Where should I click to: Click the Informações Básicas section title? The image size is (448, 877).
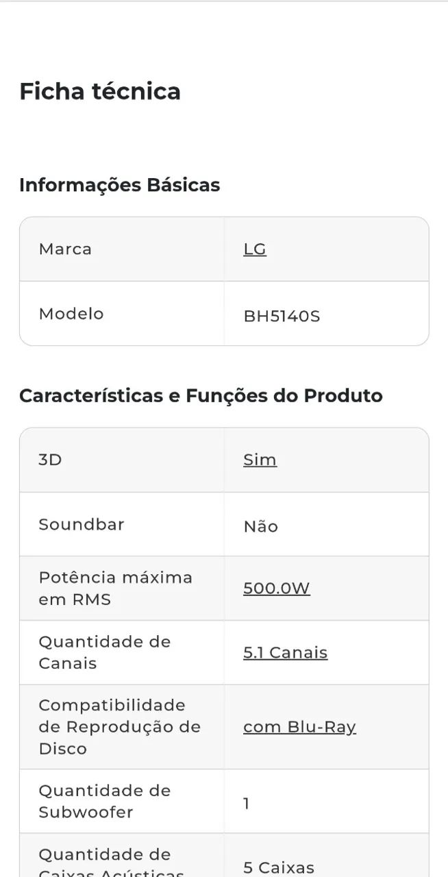coord(120,185)
